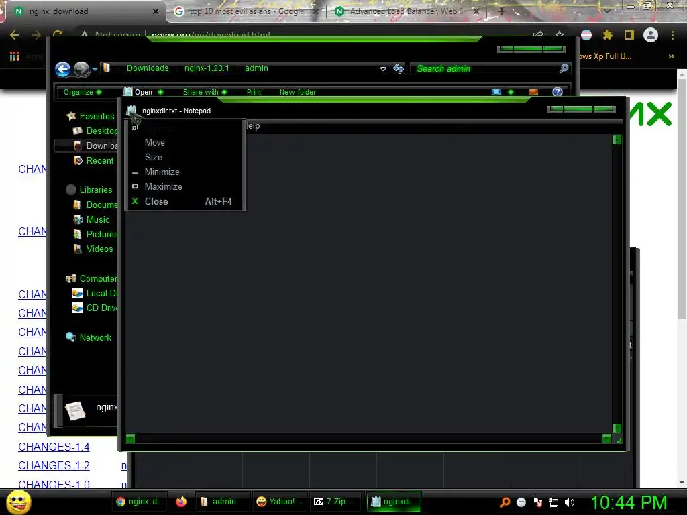Switch to Yahoo! taskbar button
This screenshot has width=687, height=515.
tap(280, 502)
